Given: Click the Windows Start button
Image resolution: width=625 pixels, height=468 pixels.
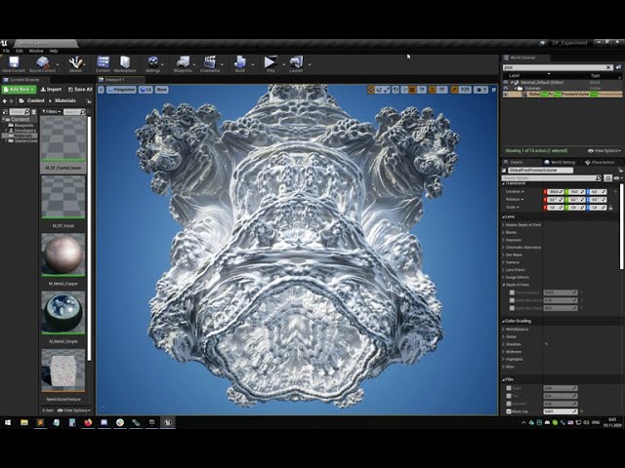Looking at the screenshot, I should click(8, 422).
